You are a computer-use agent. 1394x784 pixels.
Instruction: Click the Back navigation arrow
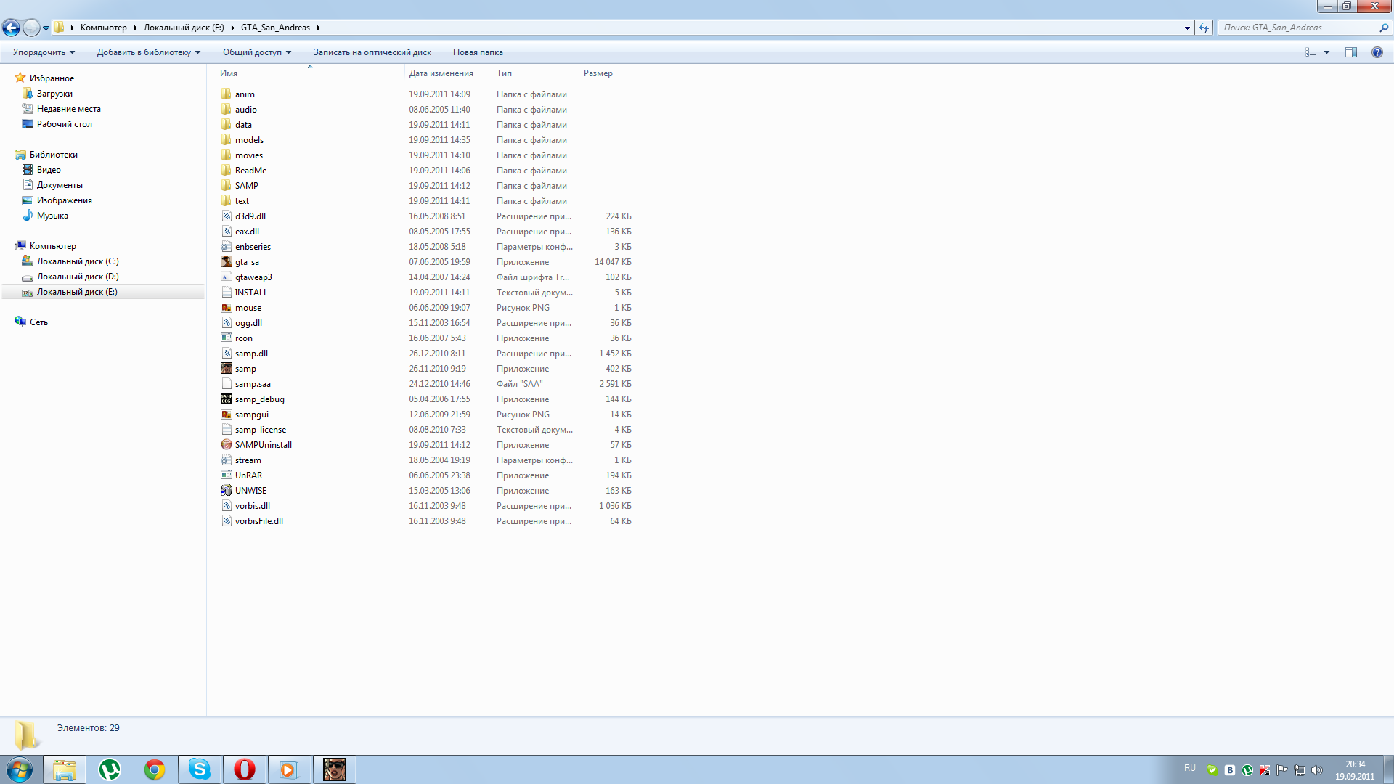pyautogui.click(x=11, y=28)
